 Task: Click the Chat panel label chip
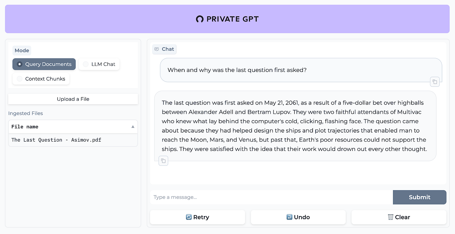click(x=164, y=49)
